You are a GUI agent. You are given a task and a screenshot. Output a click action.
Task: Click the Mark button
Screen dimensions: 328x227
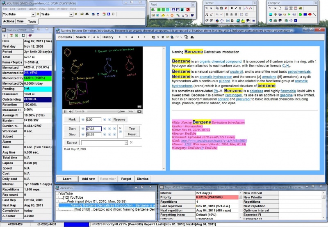click(x=72, y=119)
